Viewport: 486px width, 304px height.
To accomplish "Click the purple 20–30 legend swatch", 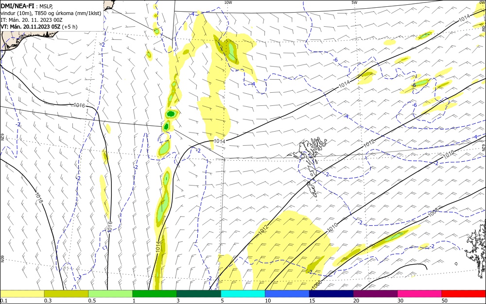I will tap(375, 294).
